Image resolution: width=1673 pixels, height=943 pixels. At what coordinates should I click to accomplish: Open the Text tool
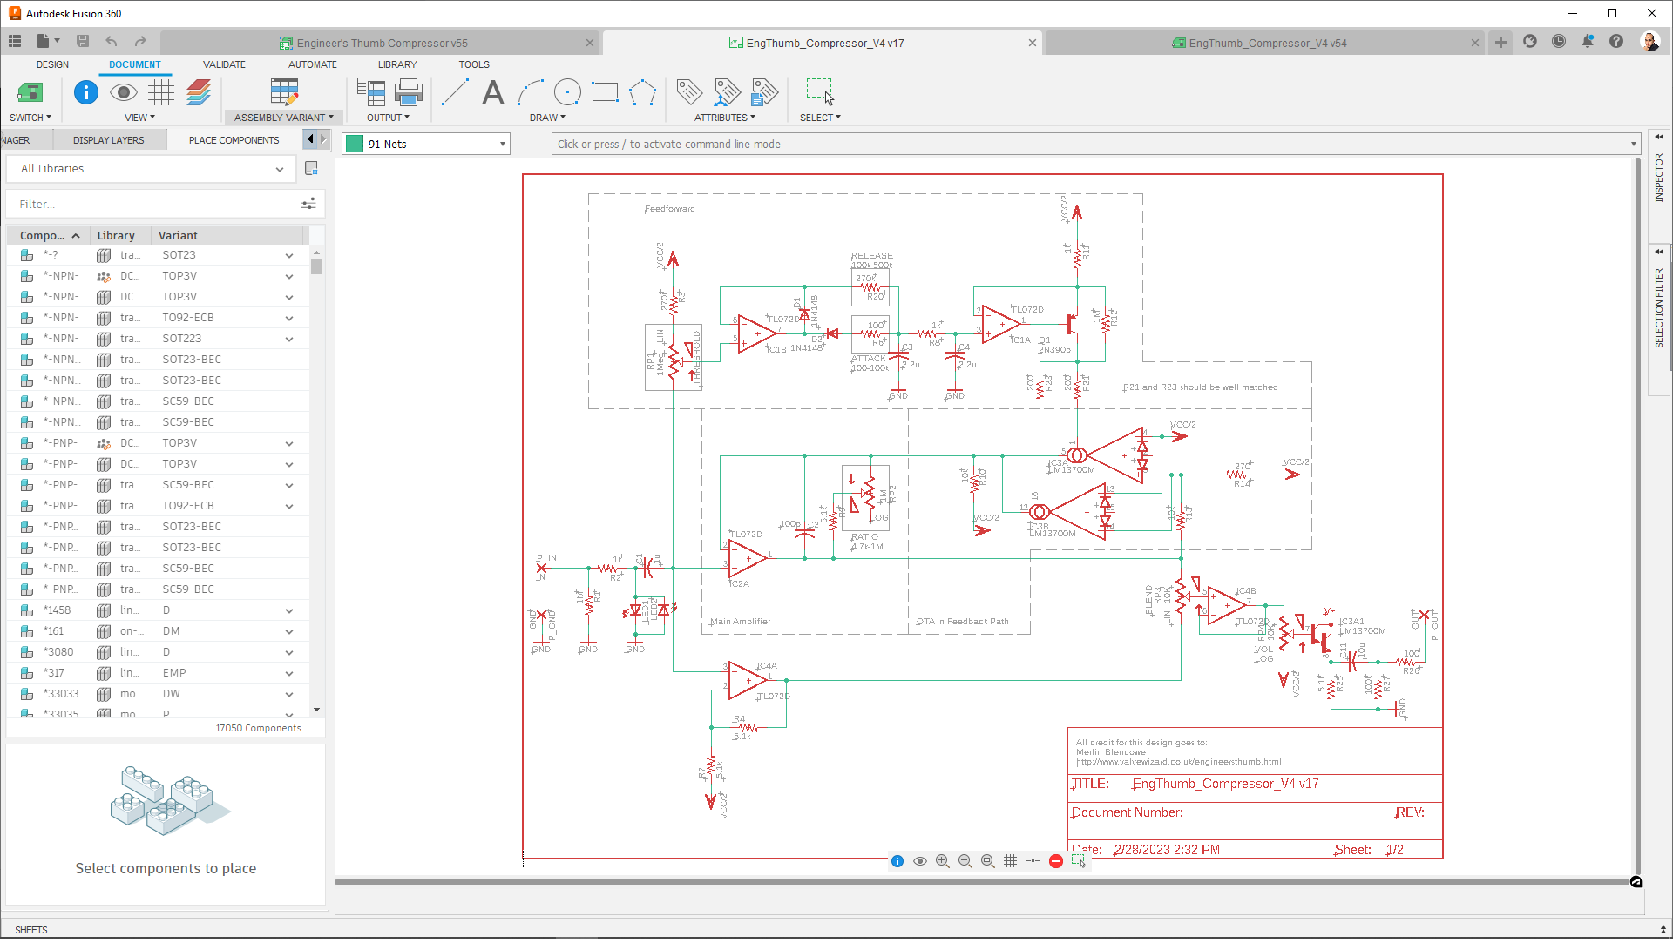pyautogui.click(x=492, y=93)
